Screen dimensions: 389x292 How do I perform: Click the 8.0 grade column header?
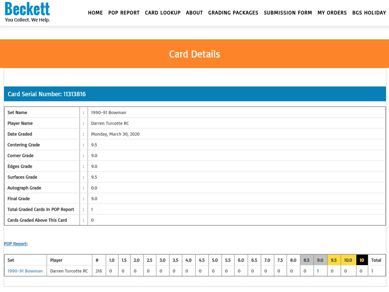click(293, 260)
